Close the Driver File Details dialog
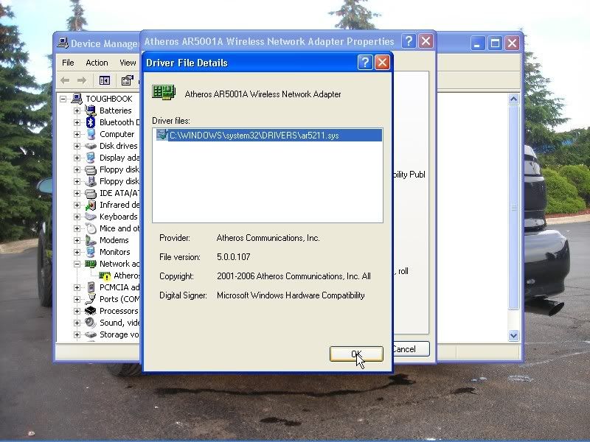Viewport: 590px width, 442px height. click(x=382, y=63)
